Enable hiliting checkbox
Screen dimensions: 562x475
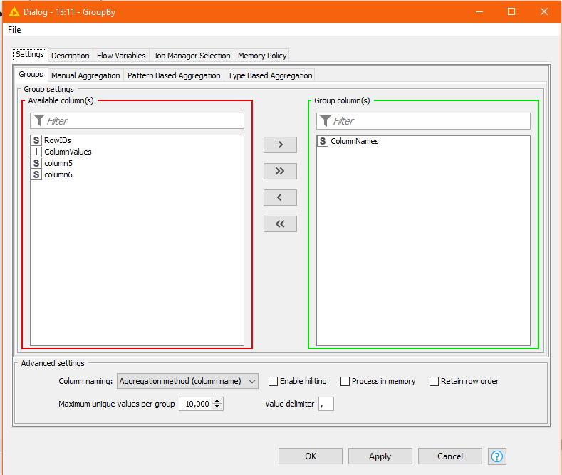(273, 381)
